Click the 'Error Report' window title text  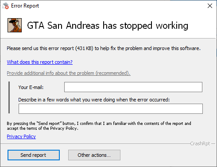[25, 6]
